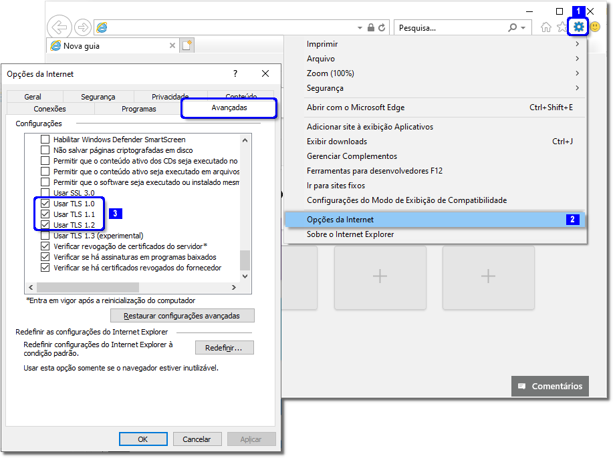The width and height of the screenshot is (613, 458).
Task: Close the Opções da Internet dialog
Action: click(265, 73)
